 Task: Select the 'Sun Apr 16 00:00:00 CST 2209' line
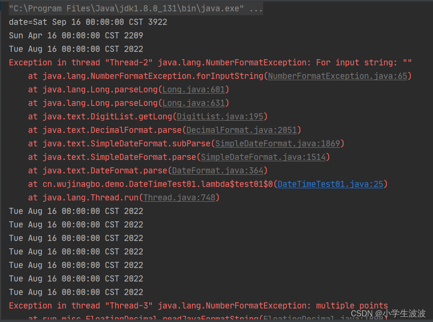coord(76,36)
